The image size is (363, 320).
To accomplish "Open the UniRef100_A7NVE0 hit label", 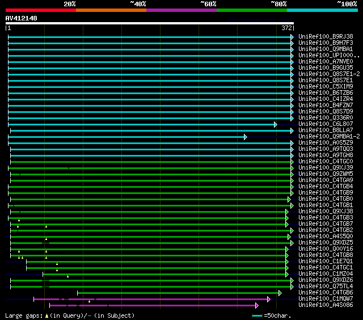I will 326,61.
